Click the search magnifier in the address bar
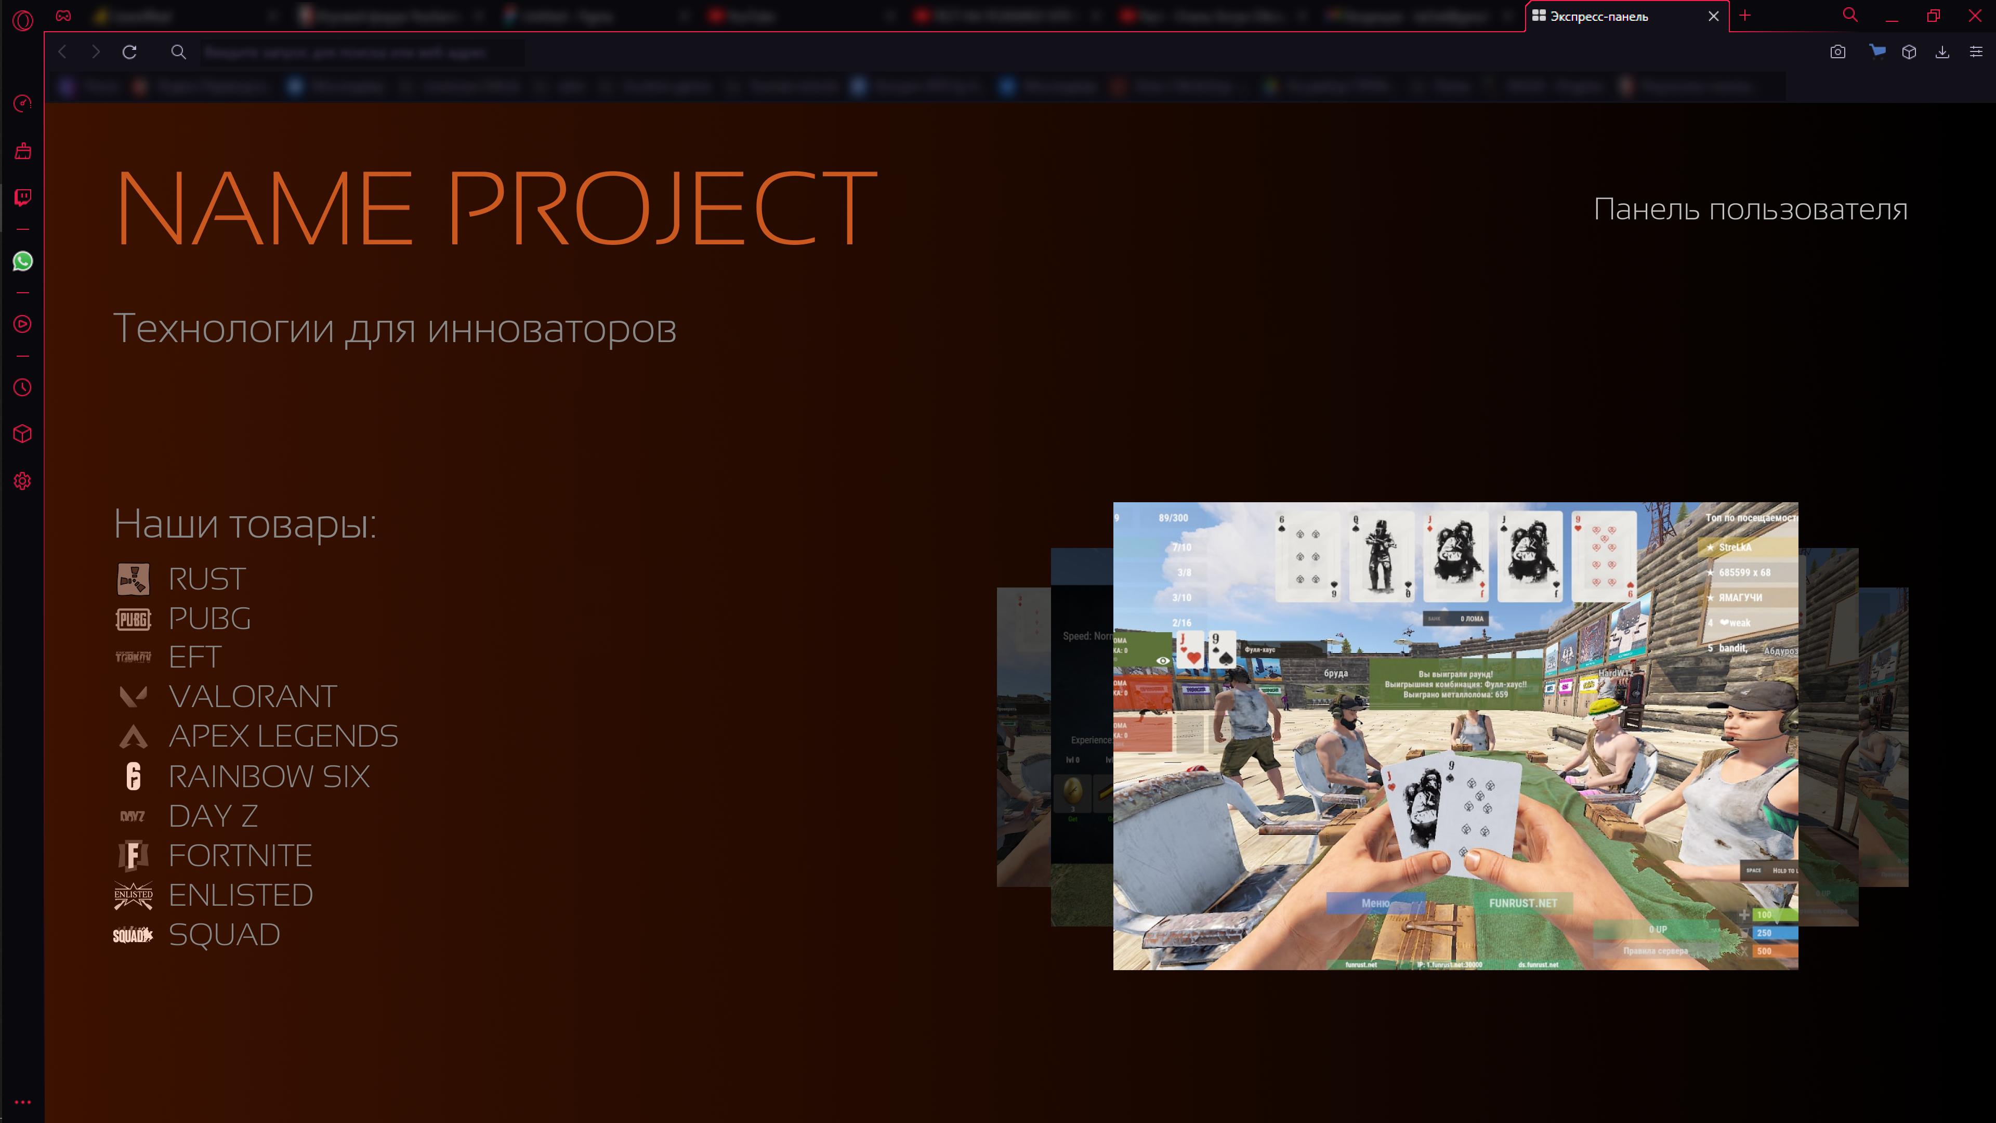 pyautogui.click(x=178, y=52)
